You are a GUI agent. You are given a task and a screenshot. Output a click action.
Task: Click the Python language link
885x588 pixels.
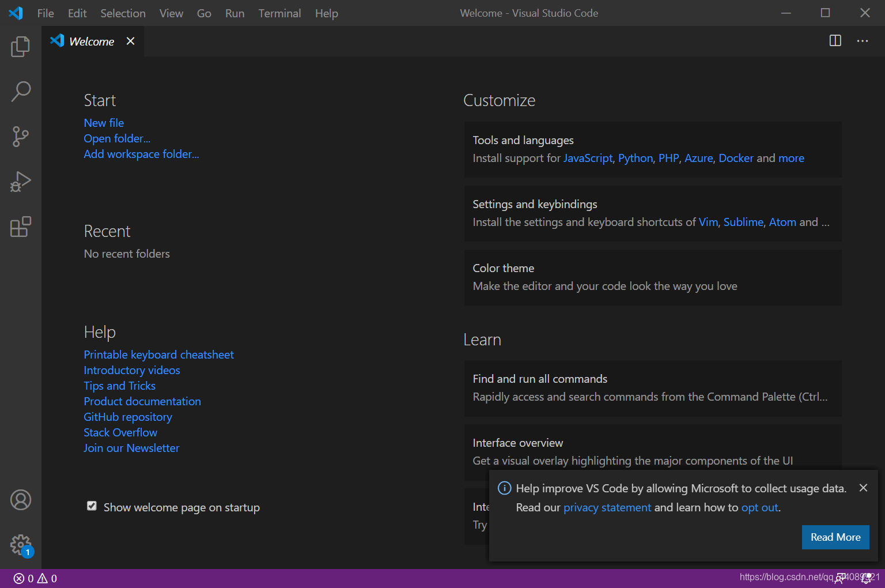[x=636, y=158]
